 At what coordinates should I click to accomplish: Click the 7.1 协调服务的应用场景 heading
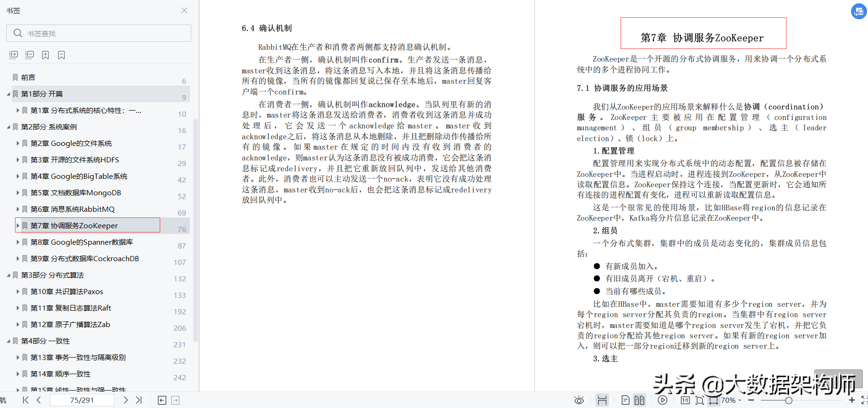click(622, 88)
